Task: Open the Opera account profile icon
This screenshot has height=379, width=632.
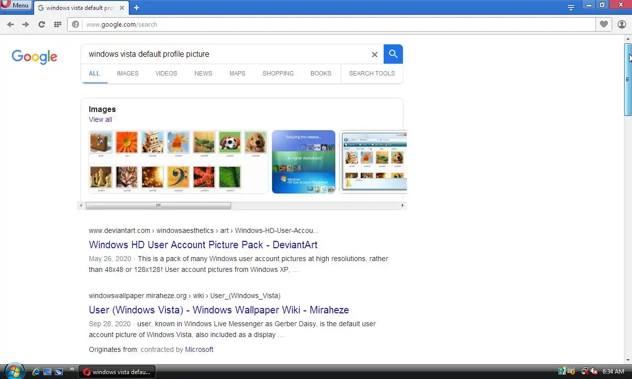Action: [622, 24]
